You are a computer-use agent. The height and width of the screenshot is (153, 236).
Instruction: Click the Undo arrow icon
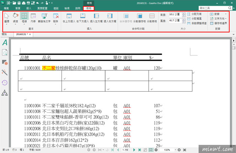37,3
